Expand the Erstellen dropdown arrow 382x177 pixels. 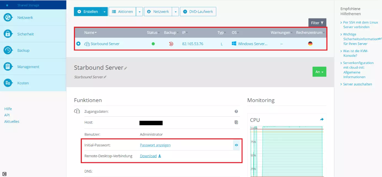(104, 12)
